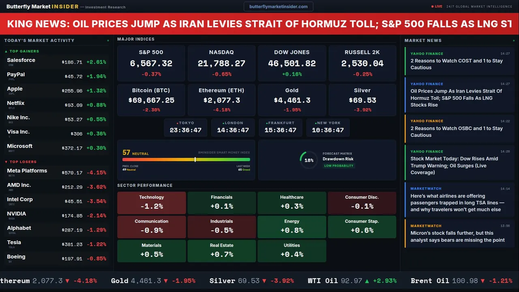
Task: Click the 18% Drawdown Risk circular gauge
Action: pos(309,160)
